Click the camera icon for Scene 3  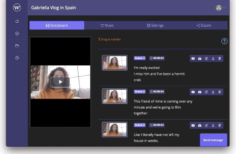point(199,125)
